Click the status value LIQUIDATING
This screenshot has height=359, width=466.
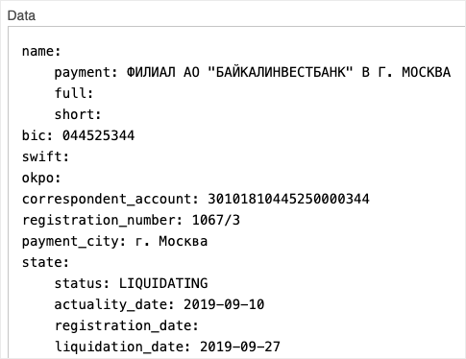(x=163, y=283)
